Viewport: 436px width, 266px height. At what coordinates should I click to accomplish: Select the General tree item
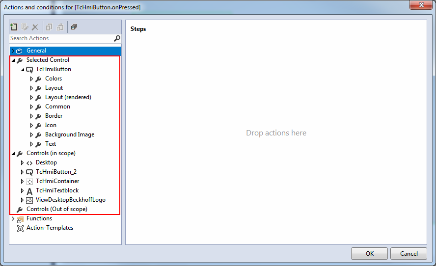click(65, 51)
